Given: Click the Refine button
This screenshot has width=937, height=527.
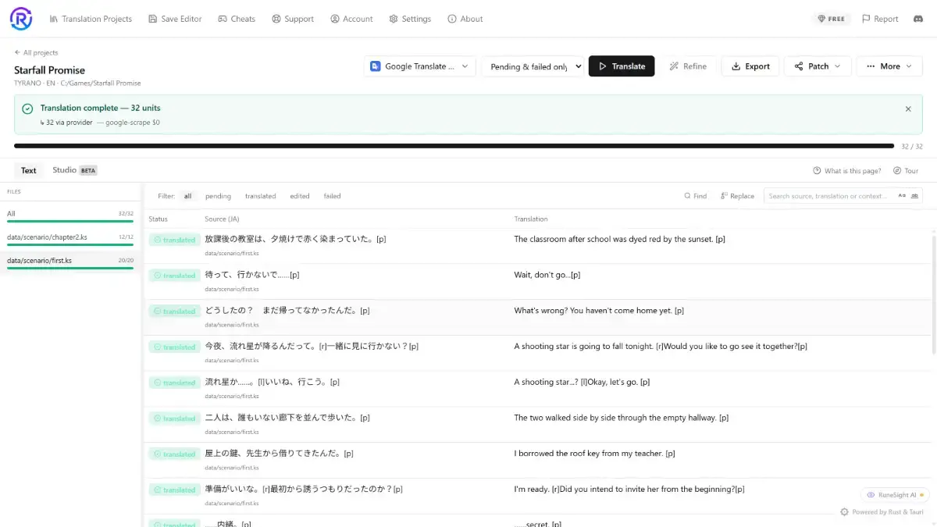Looking at the screenshot, I should [688, 66].
